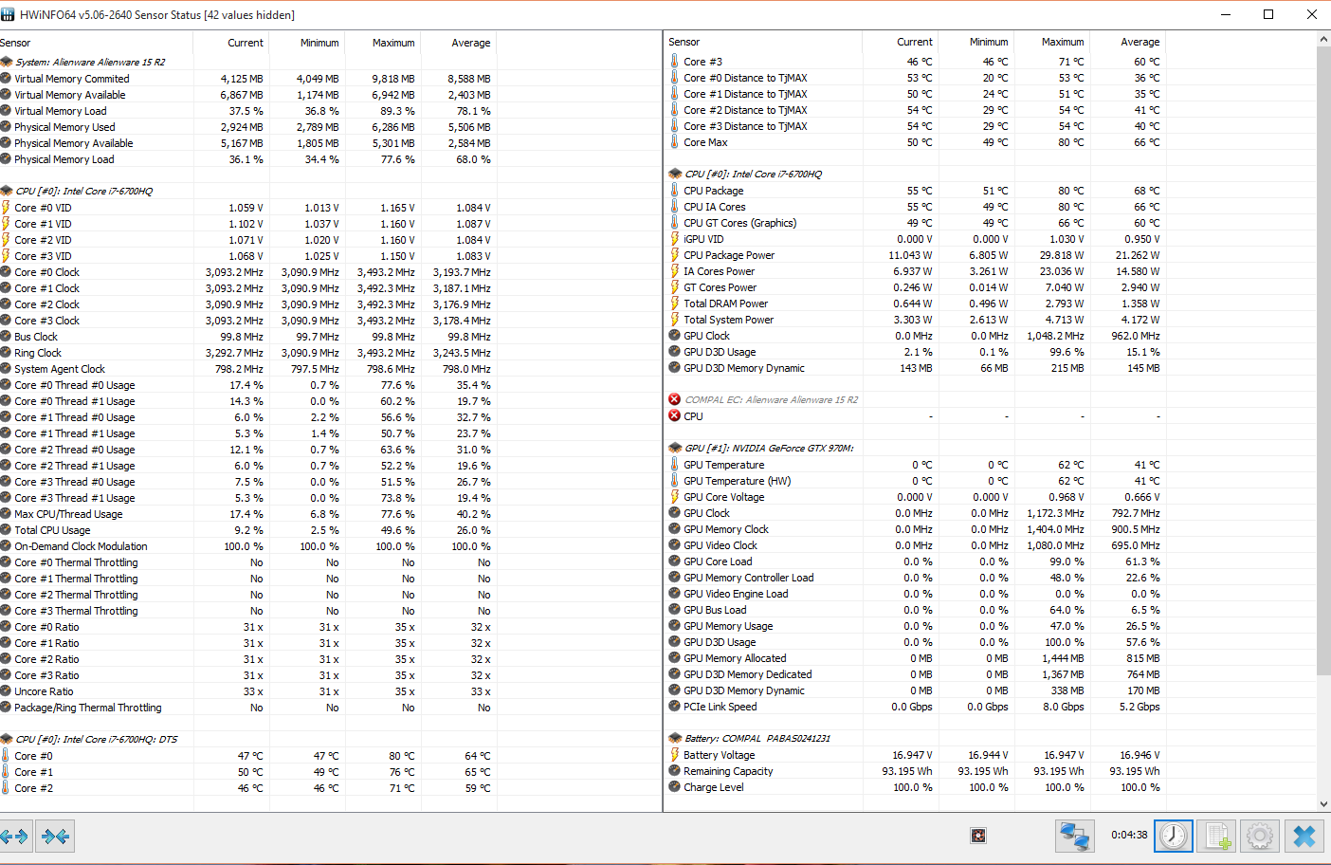Click the thermometer icon for Core Max
Image resolution: width=1331 pixels, height=865 pixels.
click(x=675, y=142)
